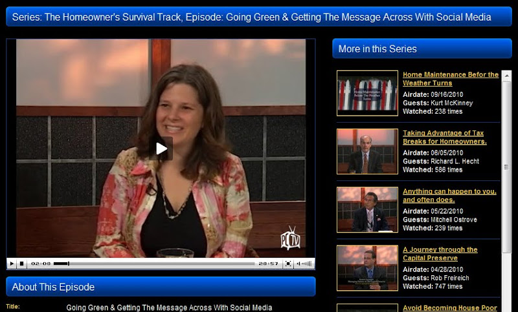Click the elapsed time 02:08 display
518x312 pixels.
(x=41, y=264)
